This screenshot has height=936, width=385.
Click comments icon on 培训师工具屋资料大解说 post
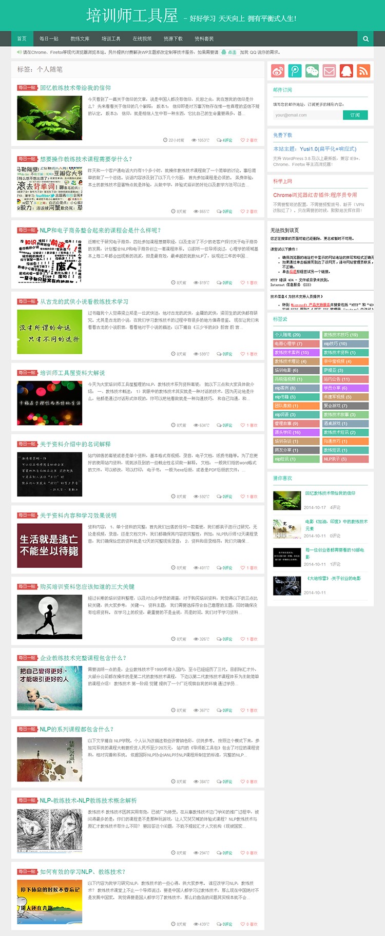[x=224, y=425]
